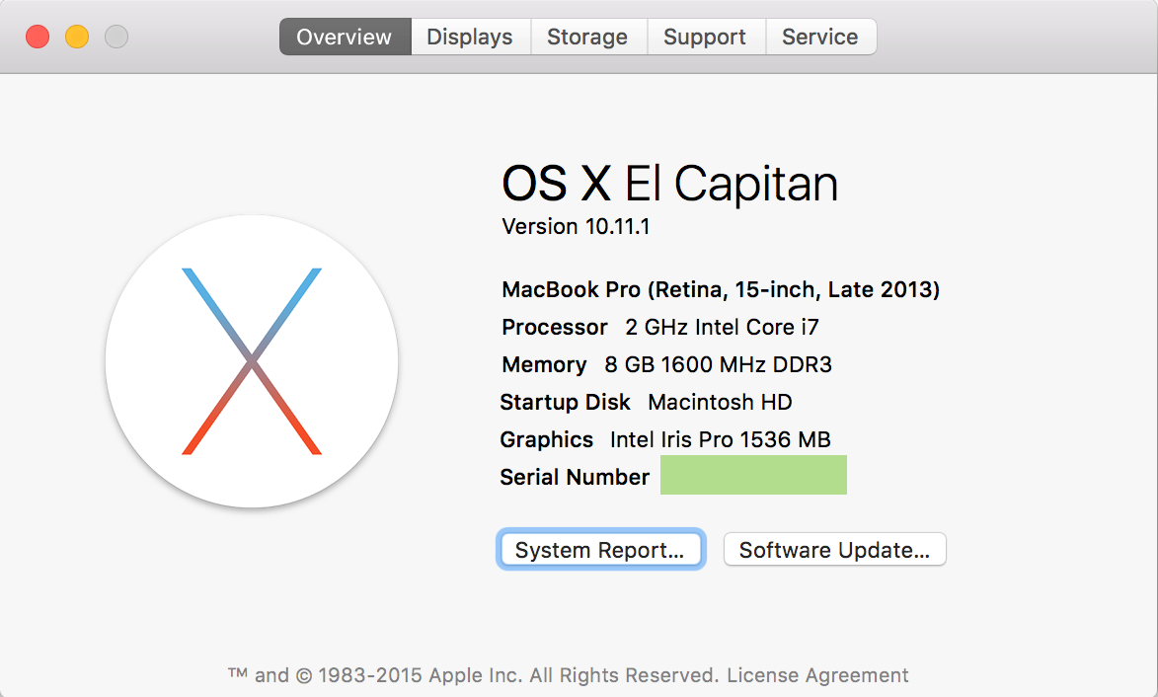Open the Displays tab
Screen dimensions: 1158x697
point(470,38)
